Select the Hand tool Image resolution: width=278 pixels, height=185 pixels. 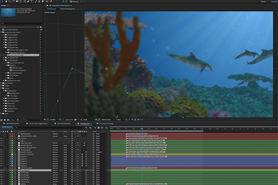(x=6, y=1)
